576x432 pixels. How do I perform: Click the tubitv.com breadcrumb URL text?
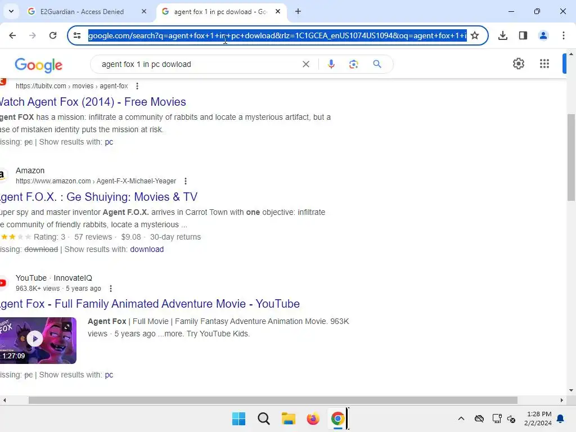click(x=71, y=86)
